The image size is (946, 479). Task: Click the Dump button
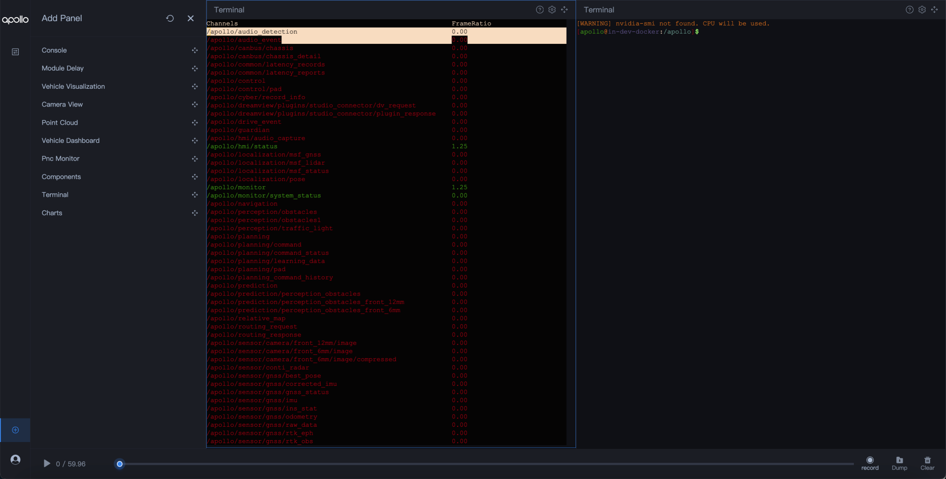tap(899, 463)
